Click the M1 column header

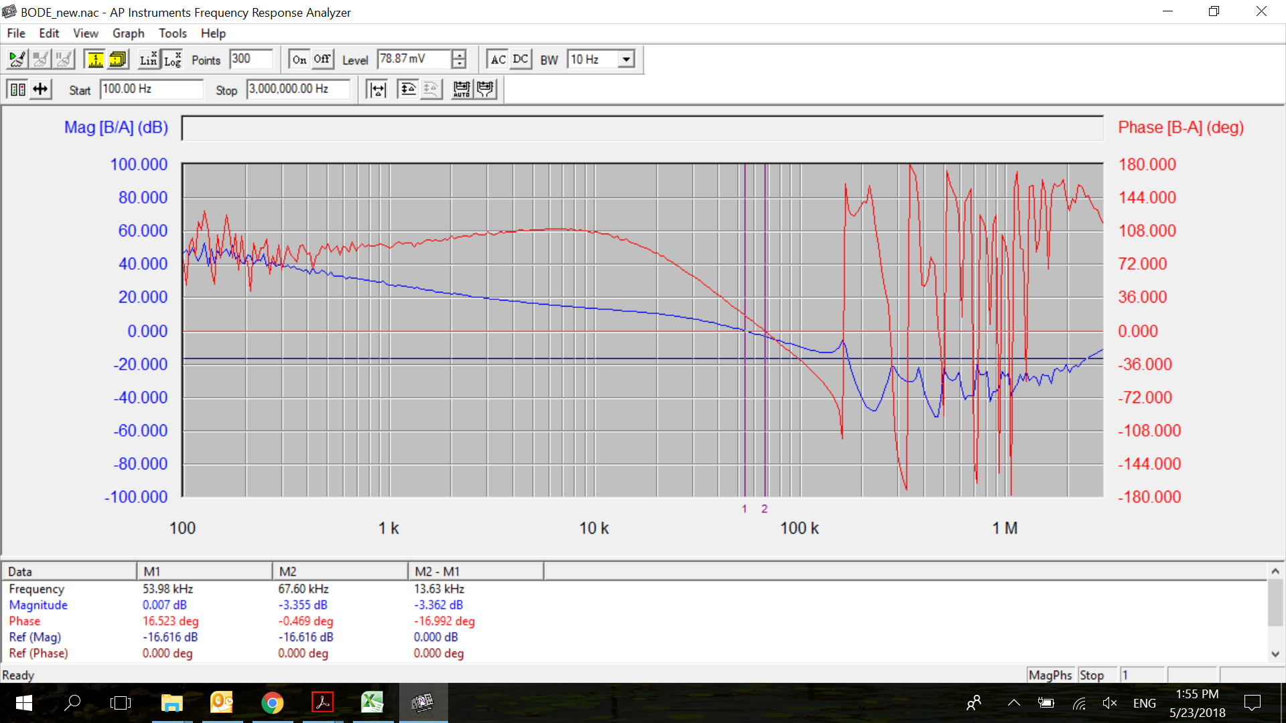[205, 572]
